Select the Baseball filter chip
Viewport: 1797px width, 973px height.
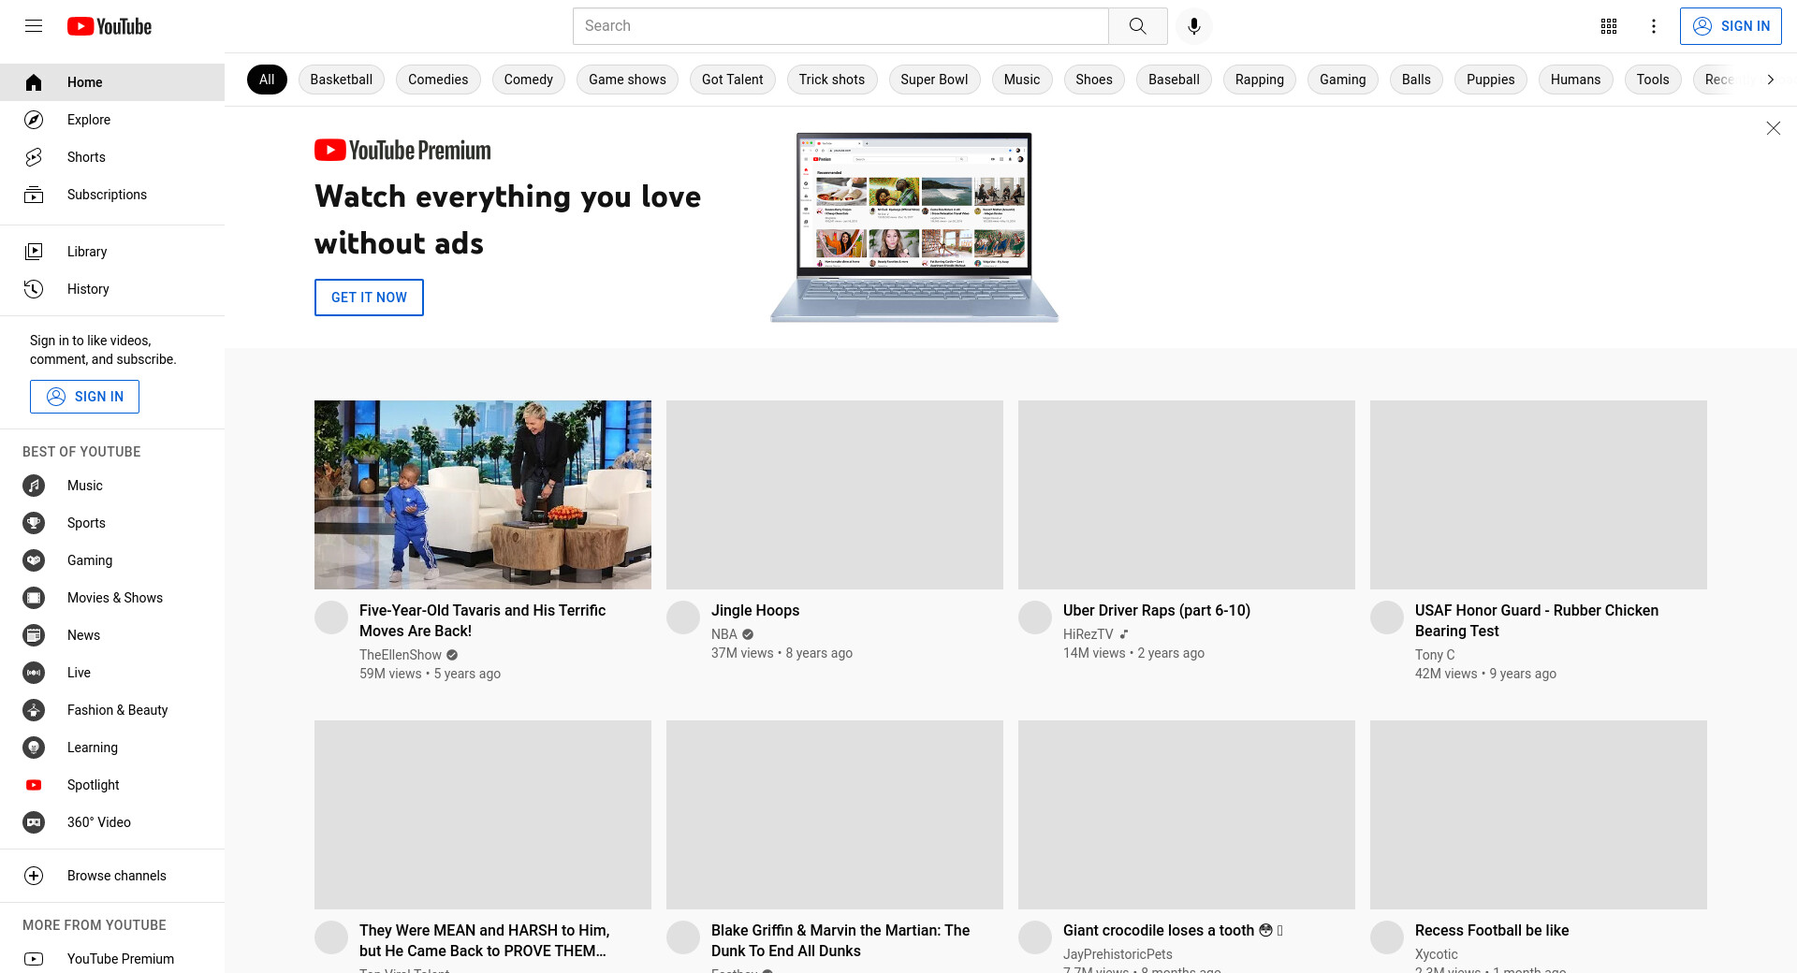coord(1174,80)
